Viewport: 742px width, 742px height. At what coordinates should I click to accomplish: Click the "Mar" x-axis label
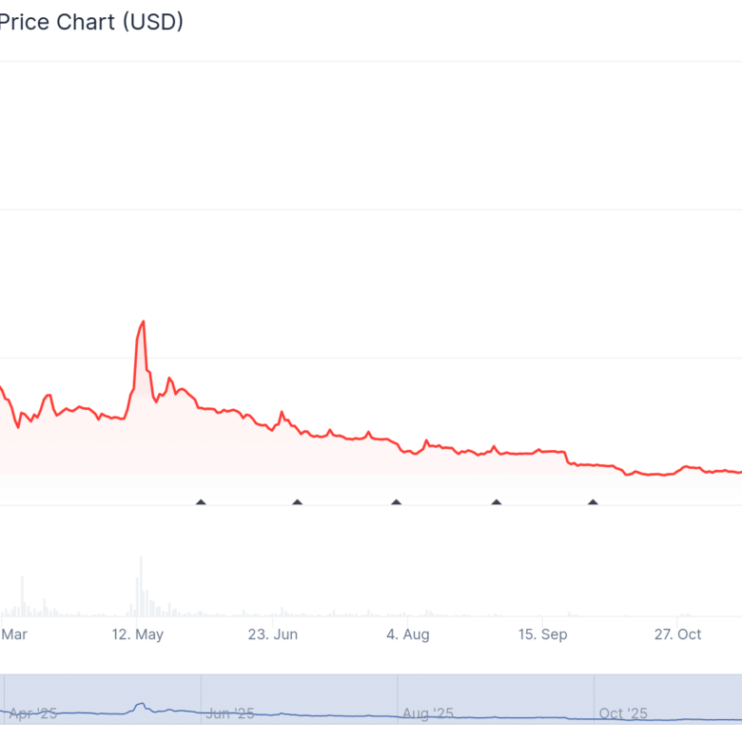point(13,635)
